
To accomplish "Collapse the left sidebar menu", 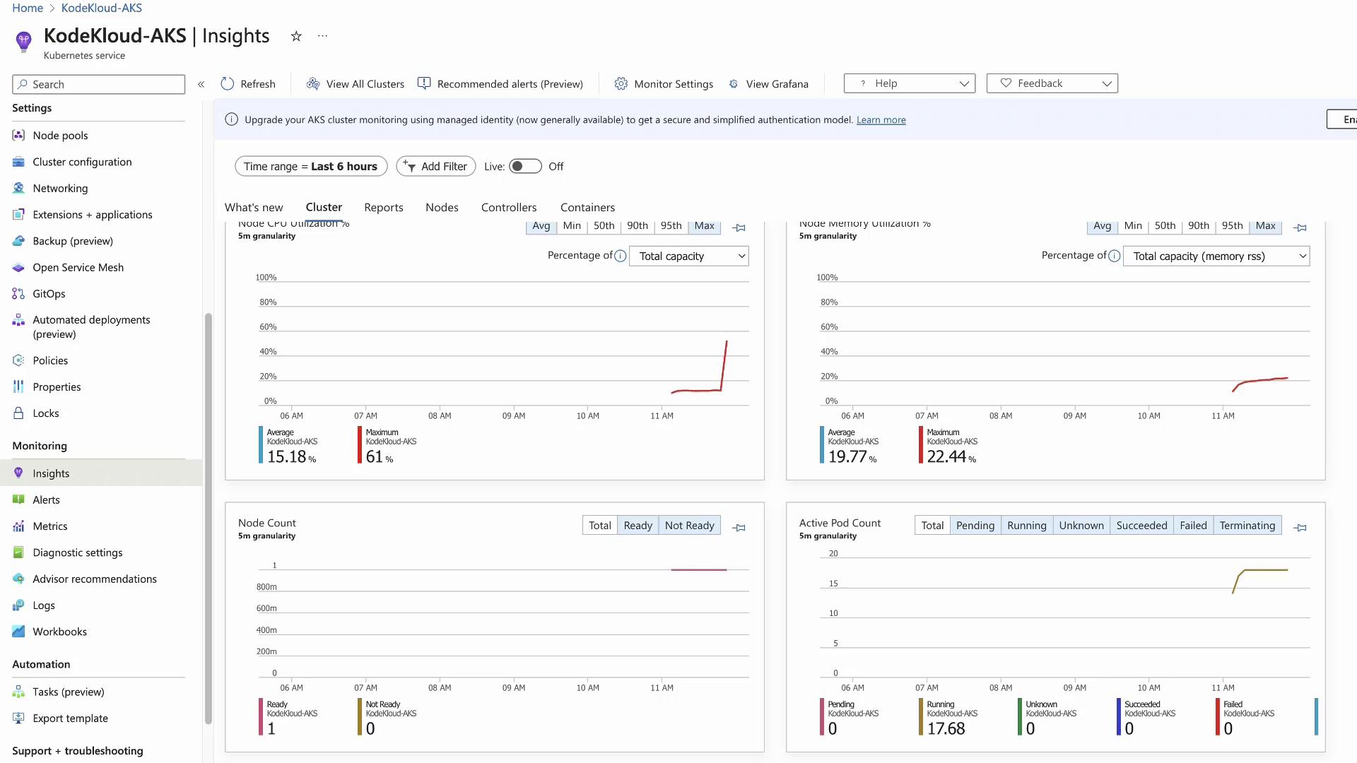I will tap(201, 84).
